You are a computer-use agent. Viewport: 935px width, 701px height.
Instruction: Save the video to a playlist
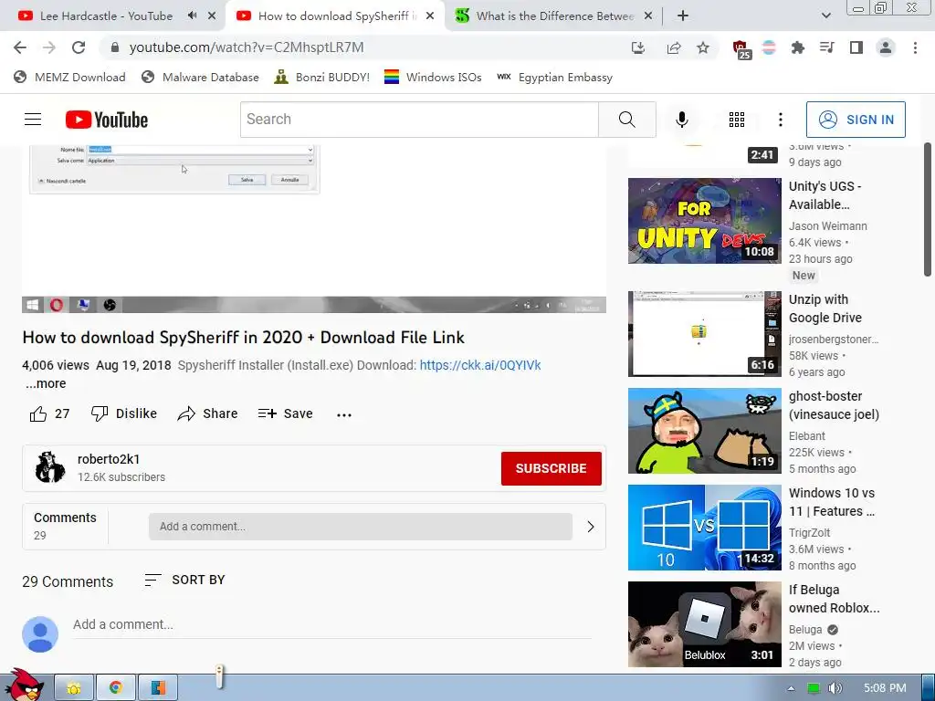(x=285, y=413)
